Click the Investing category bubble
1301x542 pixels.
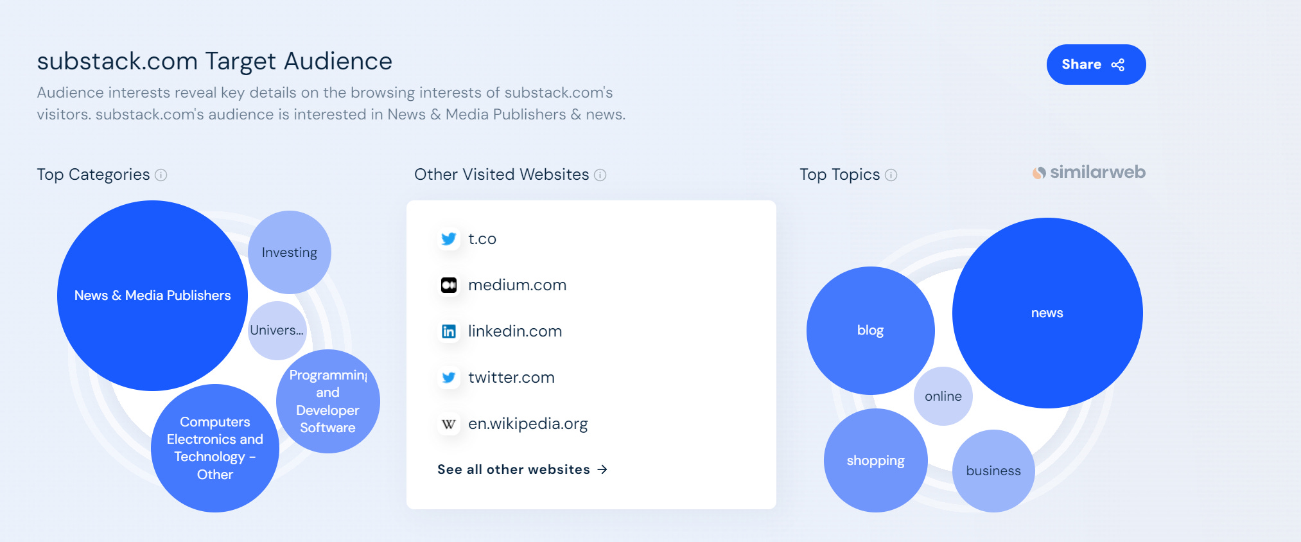pyautogui.click(x=289, y=252)
